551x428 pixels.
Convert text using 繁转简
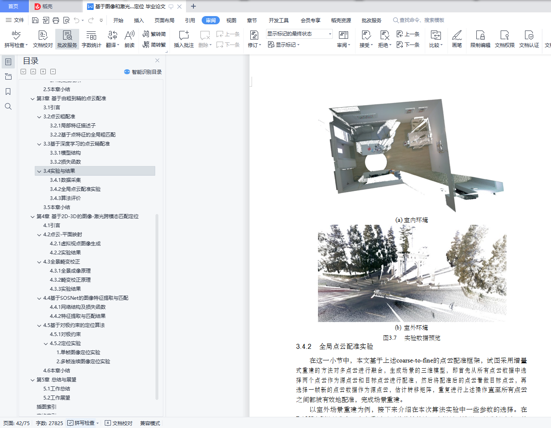click(154, 34)
